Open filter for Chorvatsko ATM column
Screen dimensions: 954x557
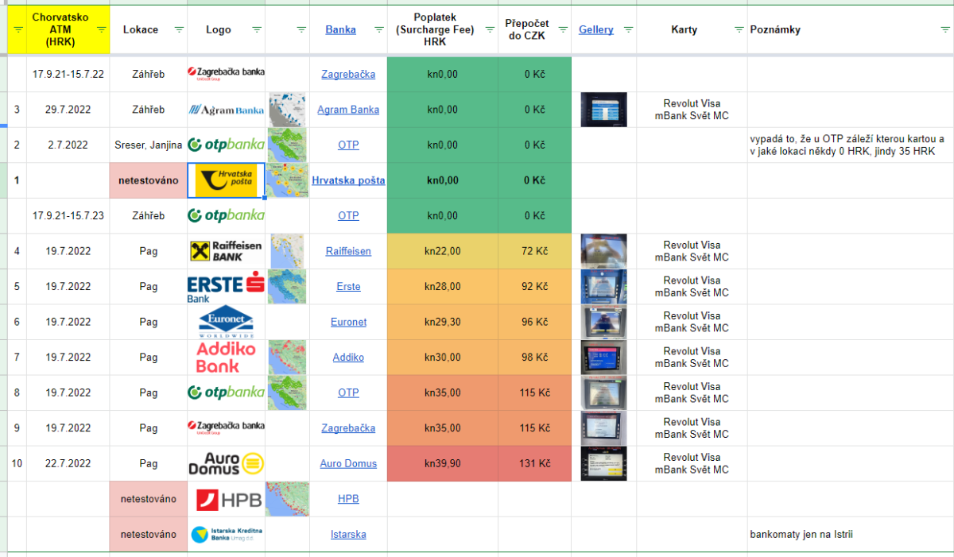coord(101,29)
